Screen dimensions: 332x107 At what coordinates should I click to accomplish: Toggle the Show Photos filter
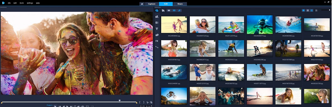(x=174, y=10)
